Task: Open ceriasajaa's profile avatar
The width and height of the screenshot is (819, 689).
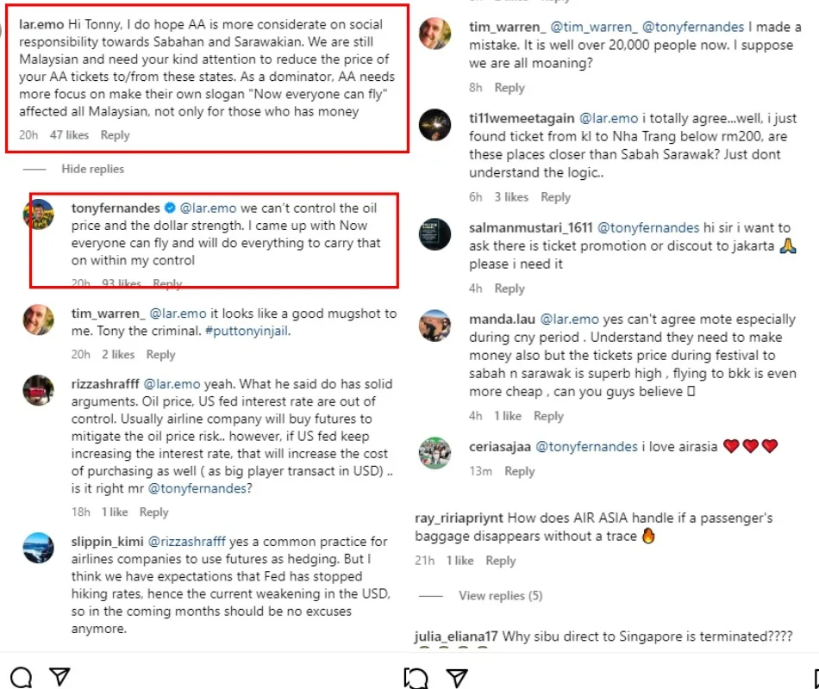Action: click(x=435, y=452)
